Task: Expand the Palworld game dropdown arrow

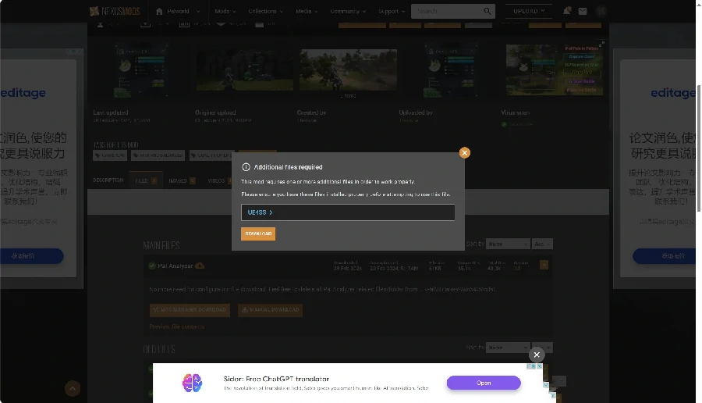Action: click(198, 12)
